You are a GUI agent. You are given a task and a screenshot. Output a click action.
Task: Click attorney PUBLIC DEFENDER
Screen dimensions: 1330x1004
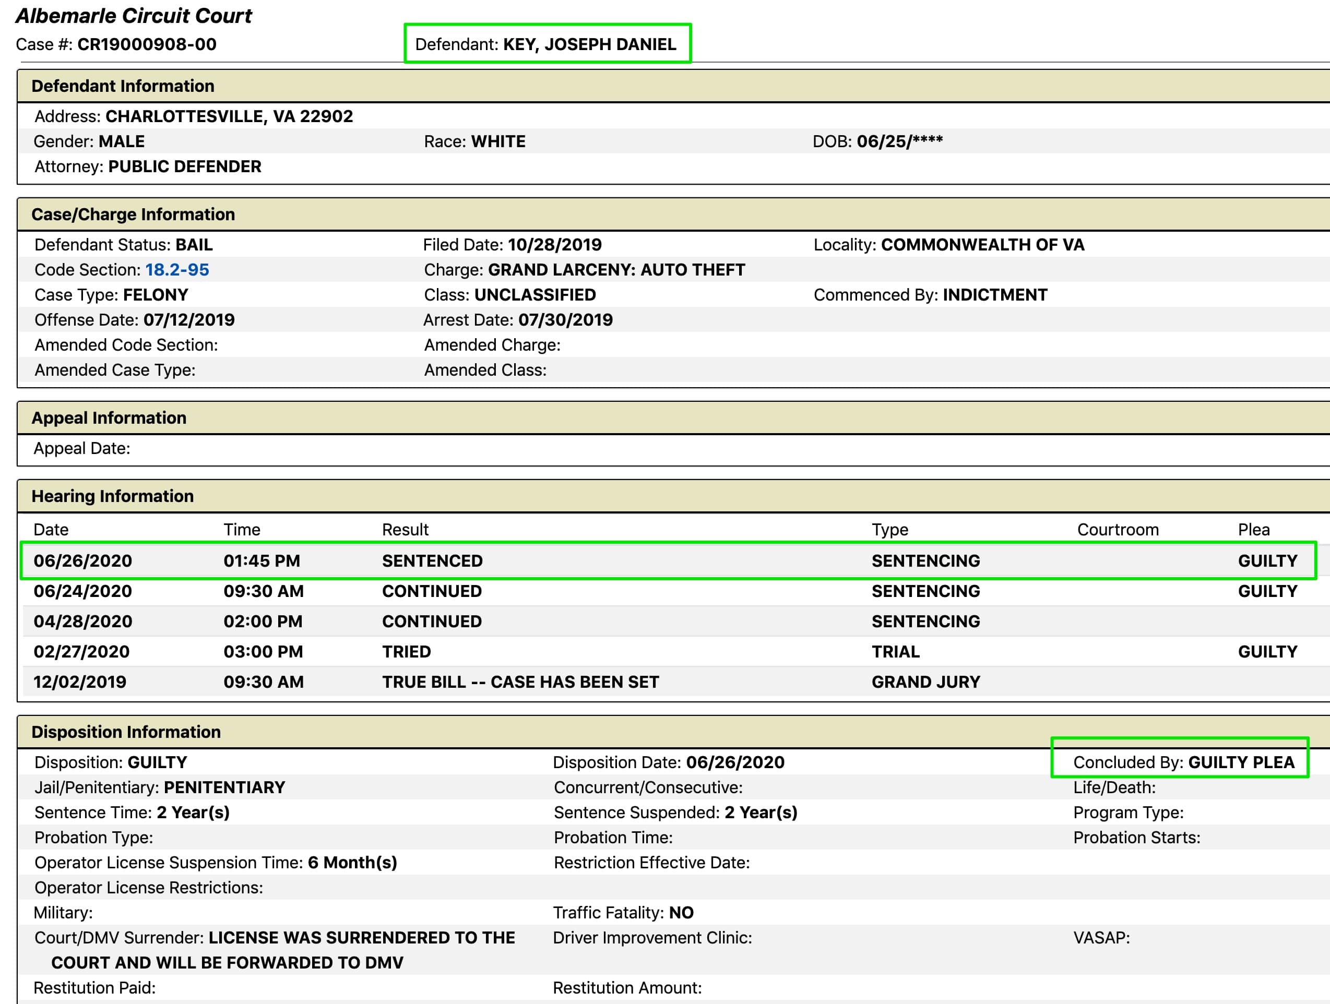coord(185,166)
